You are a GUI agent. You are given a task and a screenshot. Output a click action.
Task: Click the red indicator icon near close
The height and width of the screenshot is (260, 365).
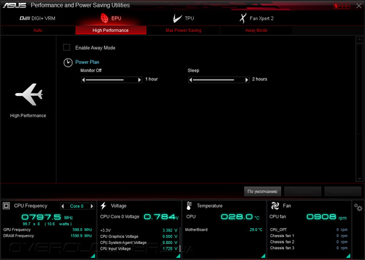[x=342, y=6]
